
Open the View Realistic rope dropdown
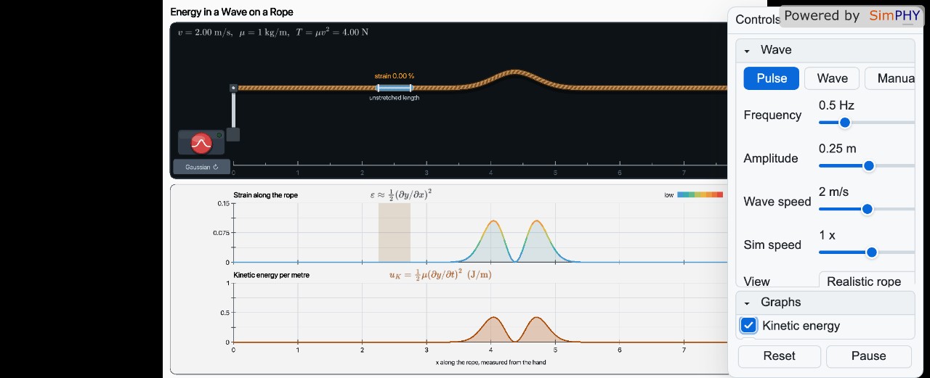(x=866, y=282)
